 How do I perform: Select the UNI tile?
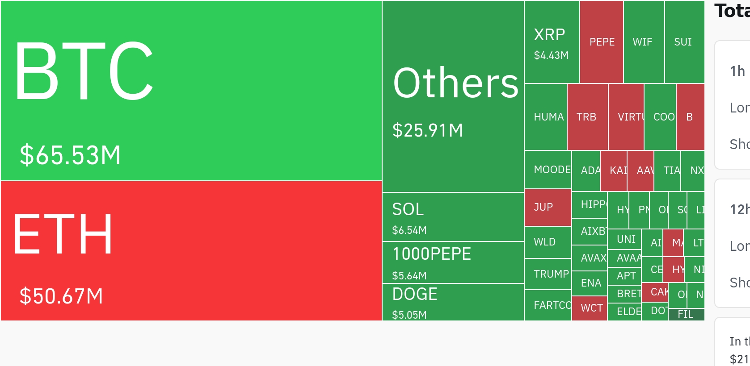tap(624, 239)
